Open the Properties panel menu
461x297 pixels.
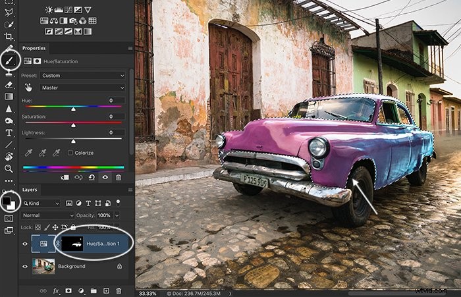130,48
